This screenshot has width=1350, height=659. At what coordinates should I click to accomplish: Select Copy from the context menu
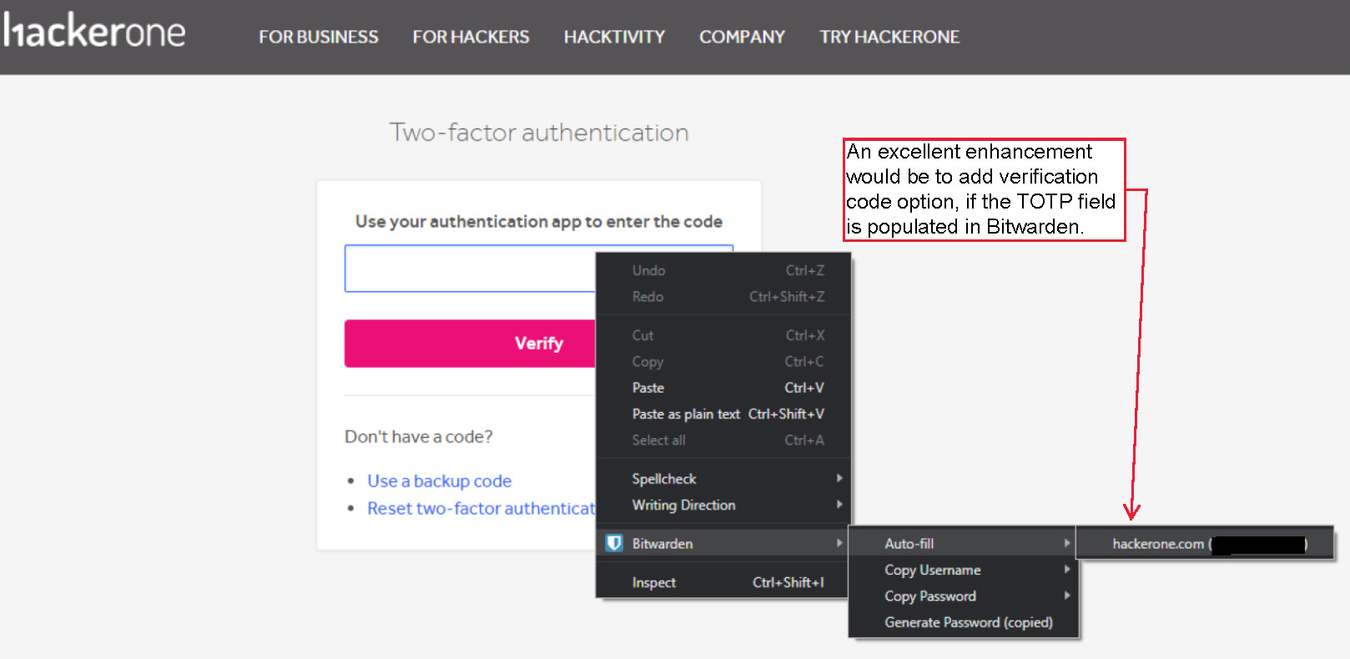click(x=723, y=362)
